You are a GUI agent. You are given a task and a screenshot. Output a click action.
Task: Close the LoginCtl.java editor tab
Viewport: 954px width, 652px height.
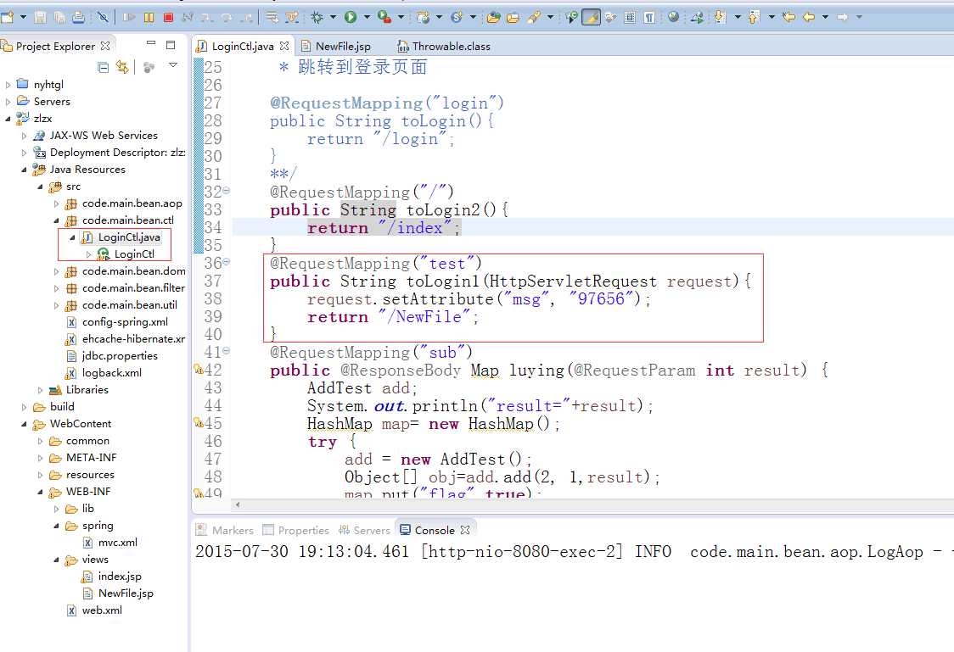pyautogui.click(x=284, y=46)
